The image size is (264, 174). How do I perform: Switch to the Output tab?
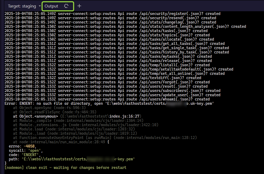point(52,6)
